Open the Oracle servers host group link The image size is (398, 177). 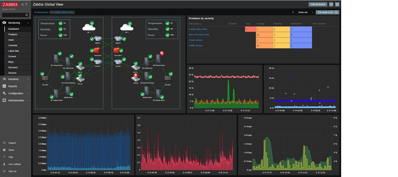click(x=196, y=40)
